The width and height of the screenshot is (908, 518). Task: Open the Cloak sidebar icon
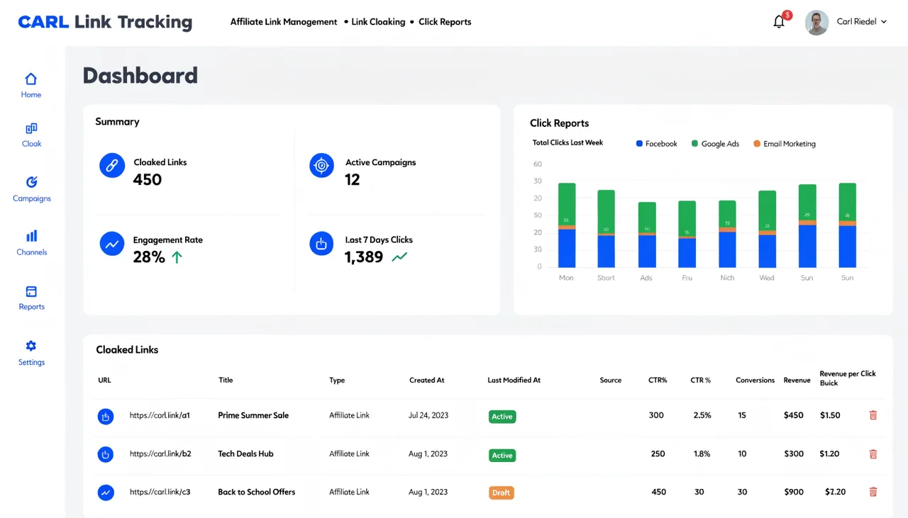pyautogui.click(x=31, y=128)
